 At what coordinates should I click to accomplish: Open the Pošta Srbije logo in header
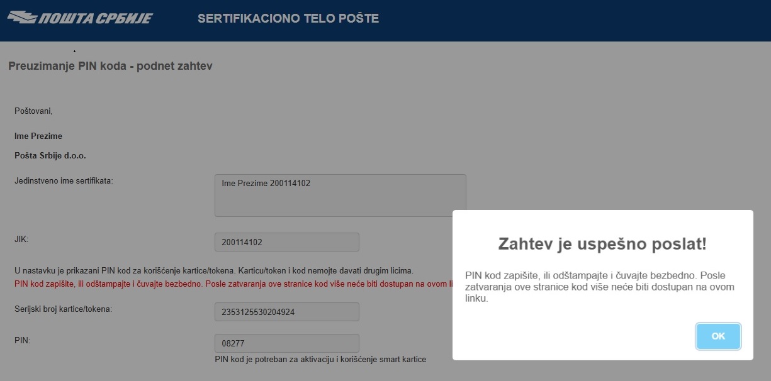(x=80, y=18)
